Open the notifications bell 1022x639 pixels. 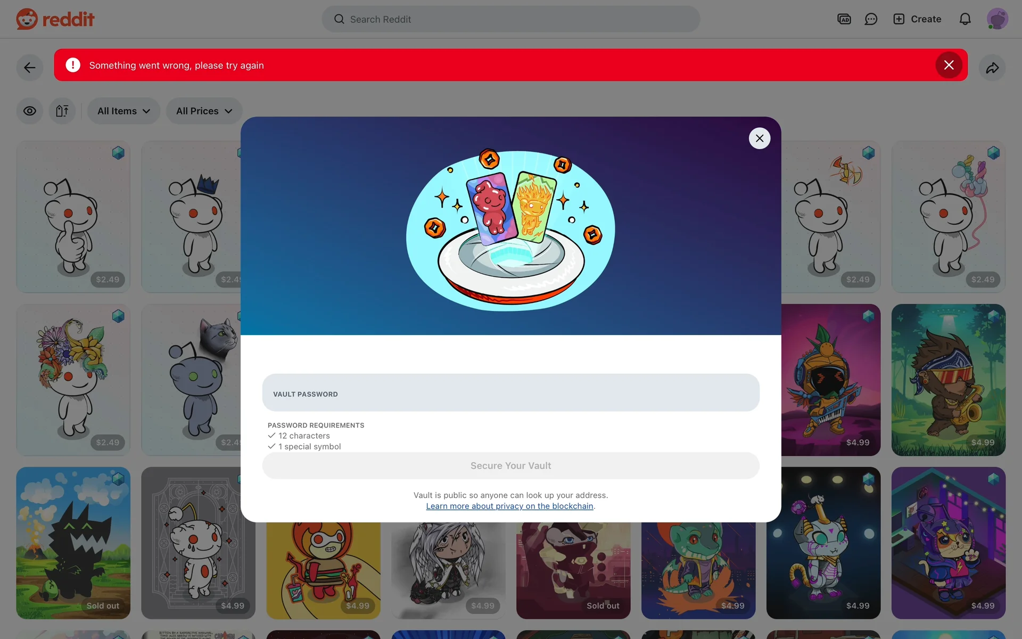965,19
